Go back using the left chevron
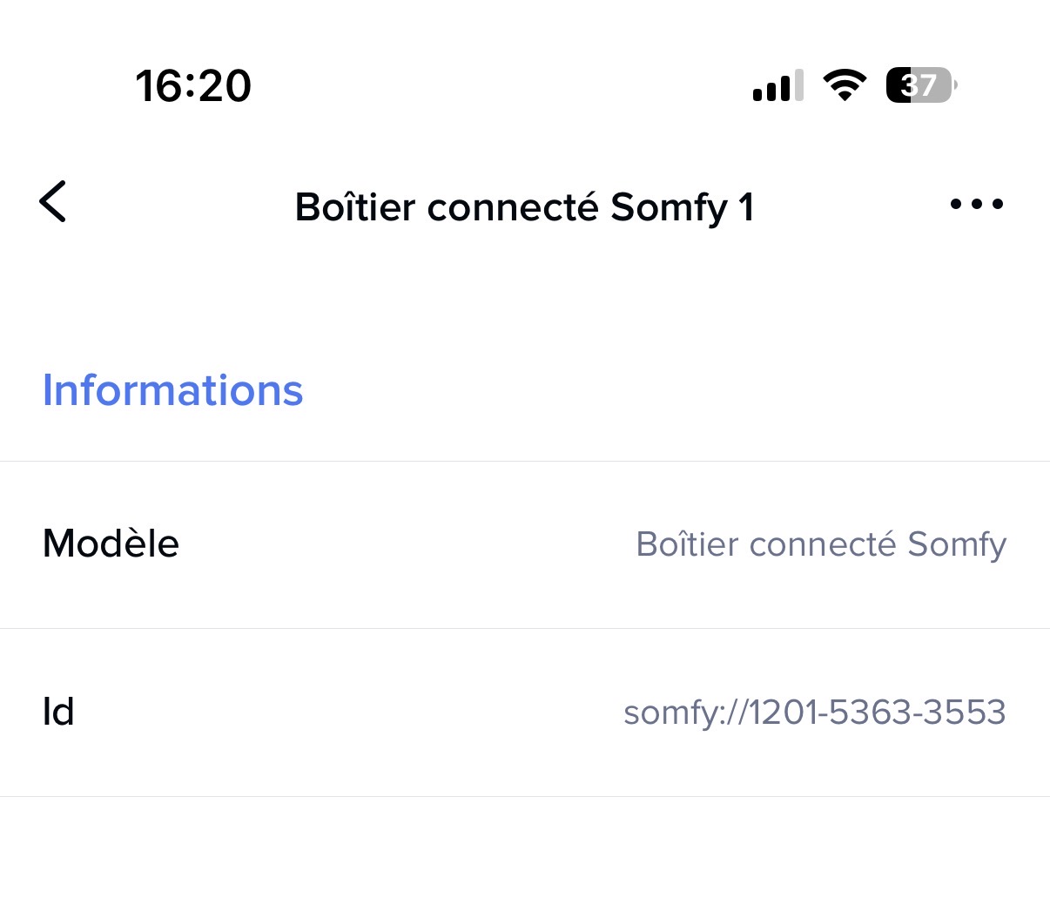Image resolution: width=1050 pixels, height=905 pixels. point(53,202)
